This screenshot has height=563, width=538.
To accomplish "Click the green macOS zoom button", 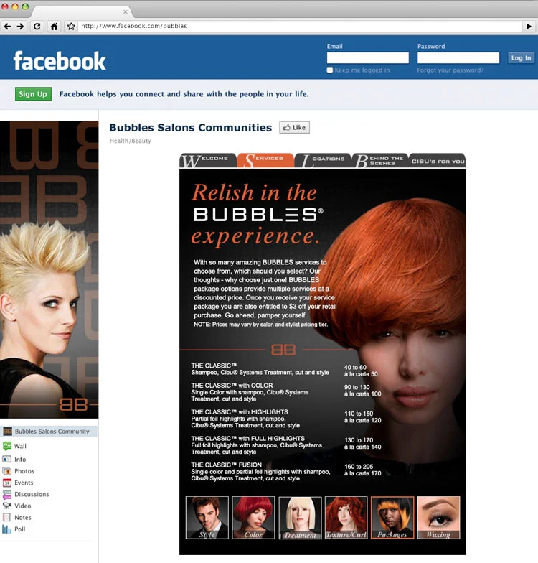I will [x=25, y=6].
